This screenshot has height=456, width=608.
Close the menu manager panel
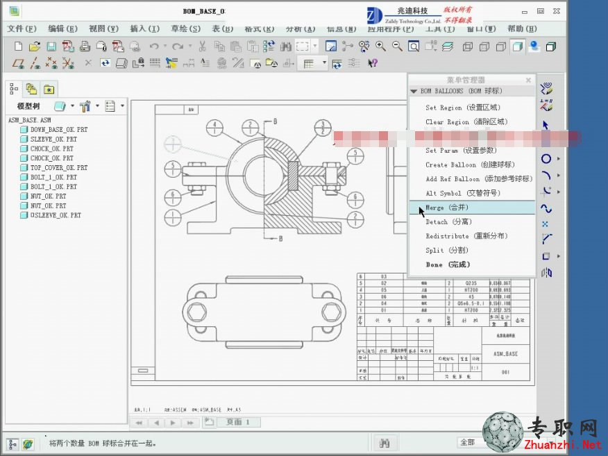click(x=528, y=80)
